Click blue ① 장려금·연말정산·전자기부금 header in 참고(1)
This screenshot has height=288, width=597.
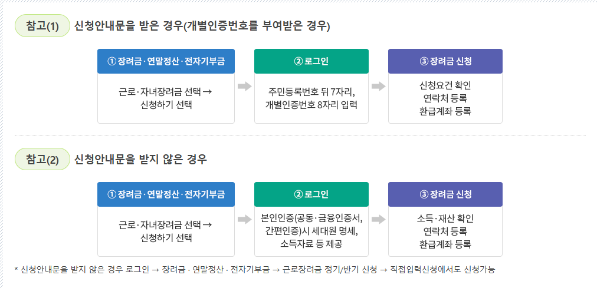pos(166,61)
